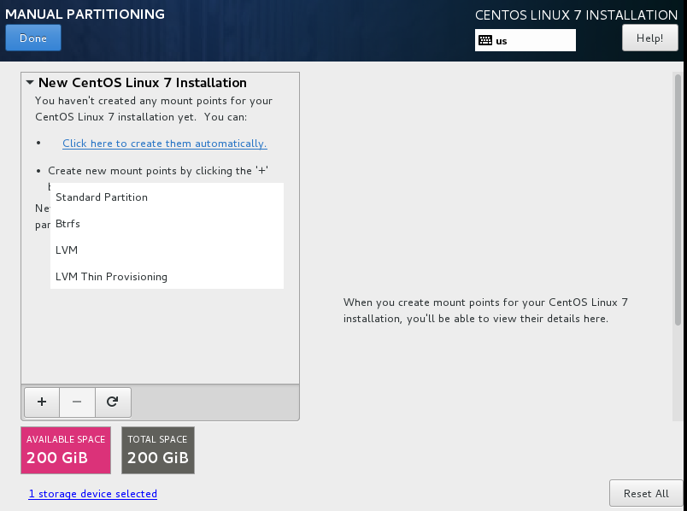Click the Total Space 200 GiB box
Viewport: 687px width, 511px height.
tap(158, 450)
